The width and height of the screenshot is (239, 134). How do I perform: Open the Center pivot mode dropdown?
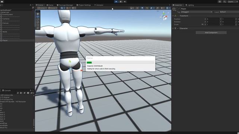[42, 8]
